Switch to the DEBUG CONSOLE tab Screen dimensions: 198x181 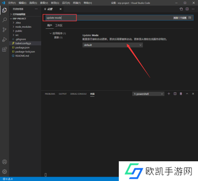[78, 94]
